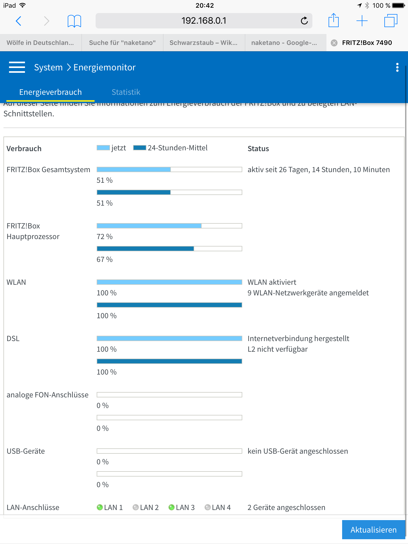This screenshot has height=544, width=408.
Task: Click Hauptprozessor 72% usage bar
Action: click(169, 226)
